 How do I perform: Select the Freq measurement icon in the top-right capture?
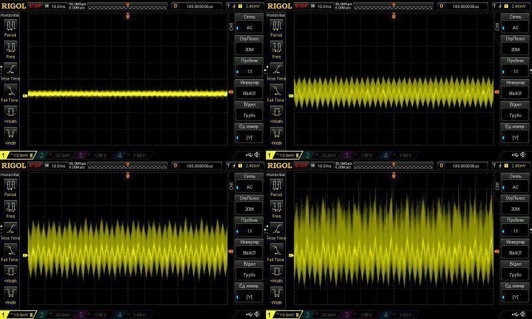(277, 47)
